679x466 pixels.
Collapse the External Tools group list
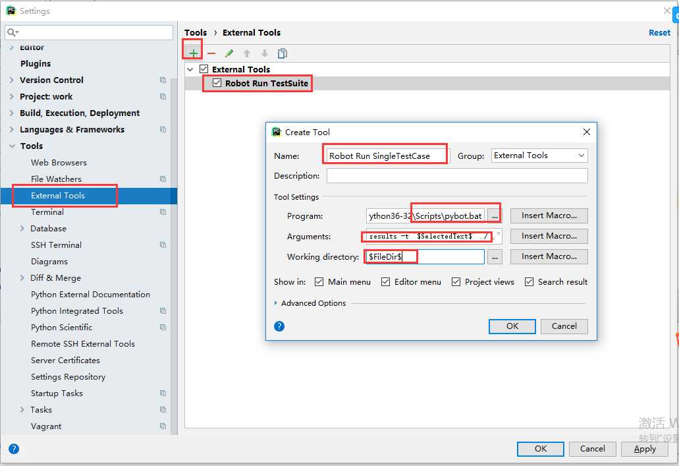[190, 69]
